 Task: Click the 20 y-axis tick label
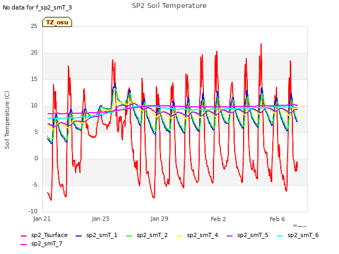click(34, 53)
